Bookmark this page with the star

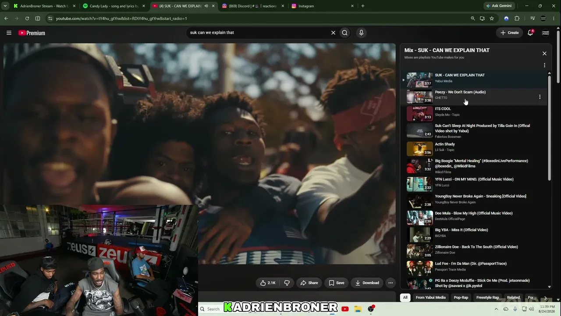pyautogui.click(x=492, y=18)
